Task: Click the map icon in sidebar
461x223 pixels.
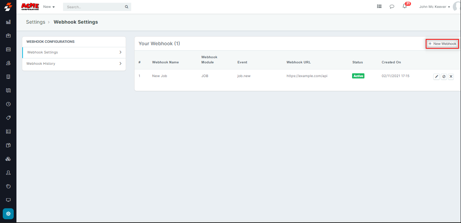Action: (x=9, y=90)
